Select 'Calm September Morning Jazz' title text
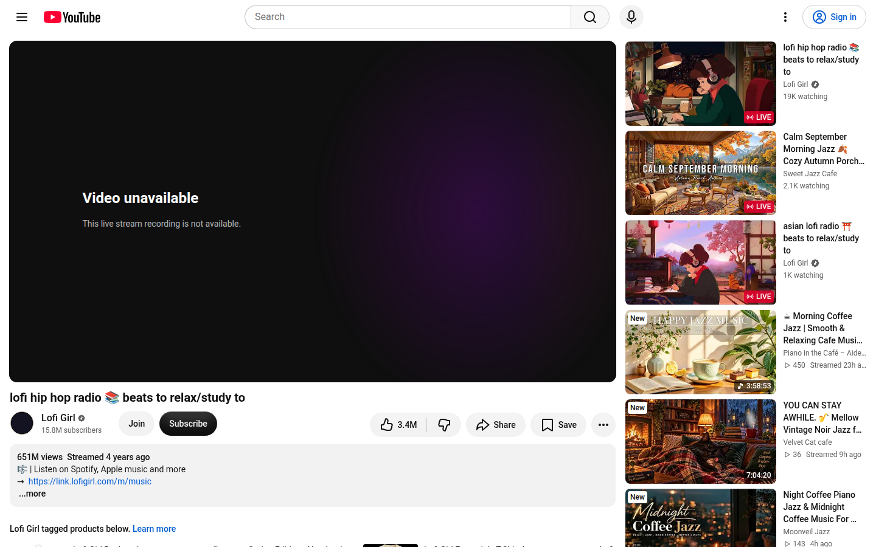Screen dimensions: 876x547 click(824, 149)
